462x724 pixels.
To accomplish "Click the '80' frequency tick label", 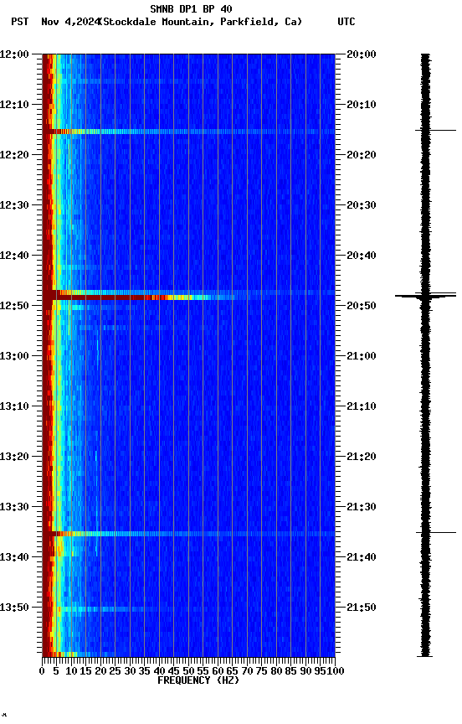I will (x=276, y=671).
